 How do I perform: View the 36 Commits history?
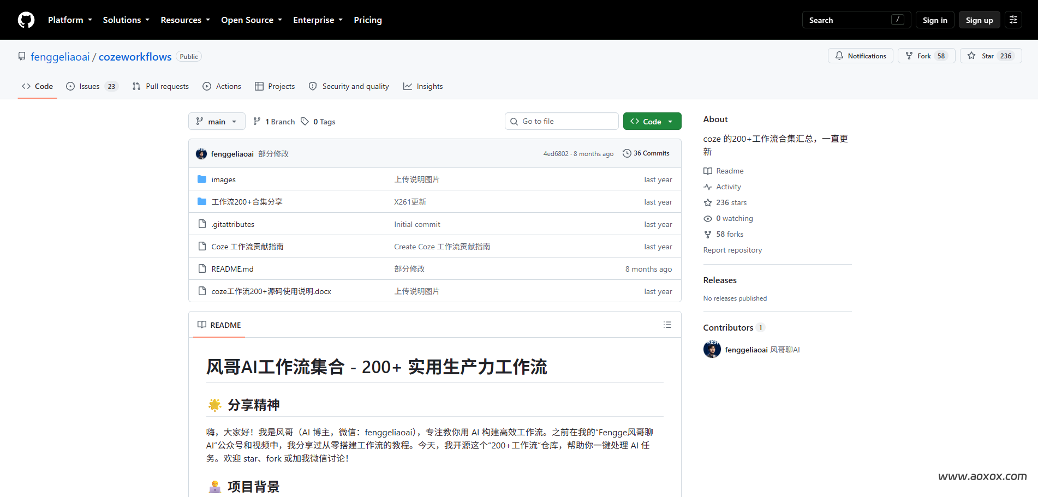tap(646, 153)
